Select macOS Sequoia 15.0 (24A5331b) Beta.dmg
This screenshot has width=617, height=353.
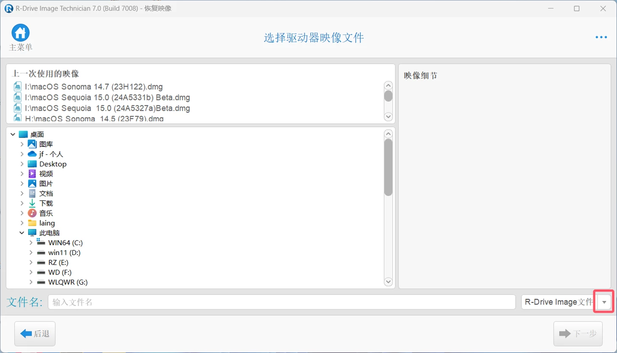coord(107,98)
